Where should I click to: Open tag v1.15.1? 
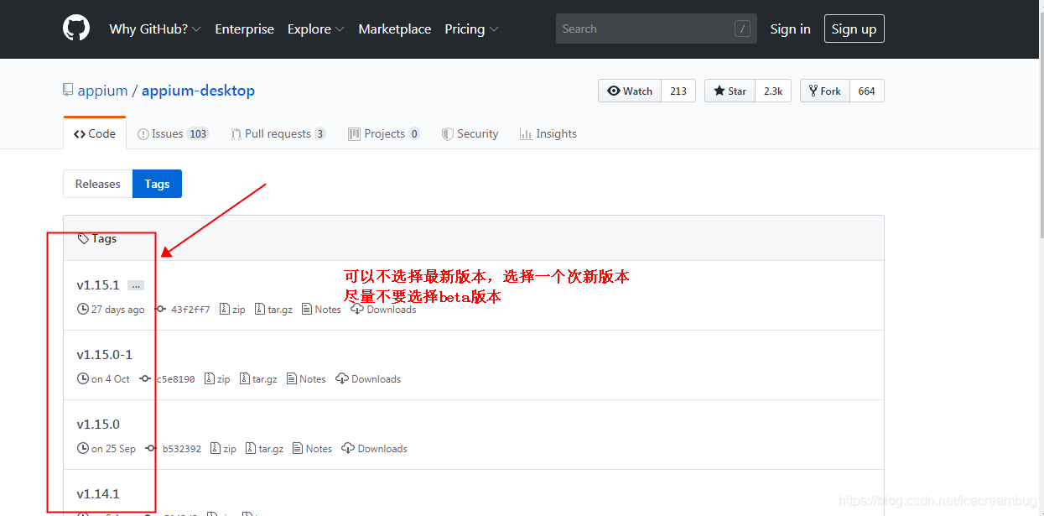point(98,285)
